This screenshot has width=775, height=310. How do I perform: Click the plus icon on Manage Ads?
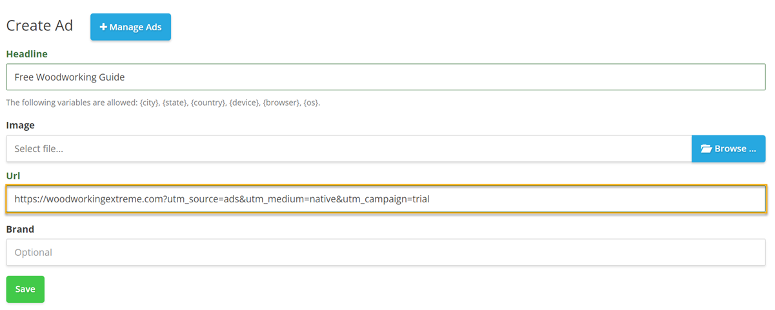tap(103, 27)
